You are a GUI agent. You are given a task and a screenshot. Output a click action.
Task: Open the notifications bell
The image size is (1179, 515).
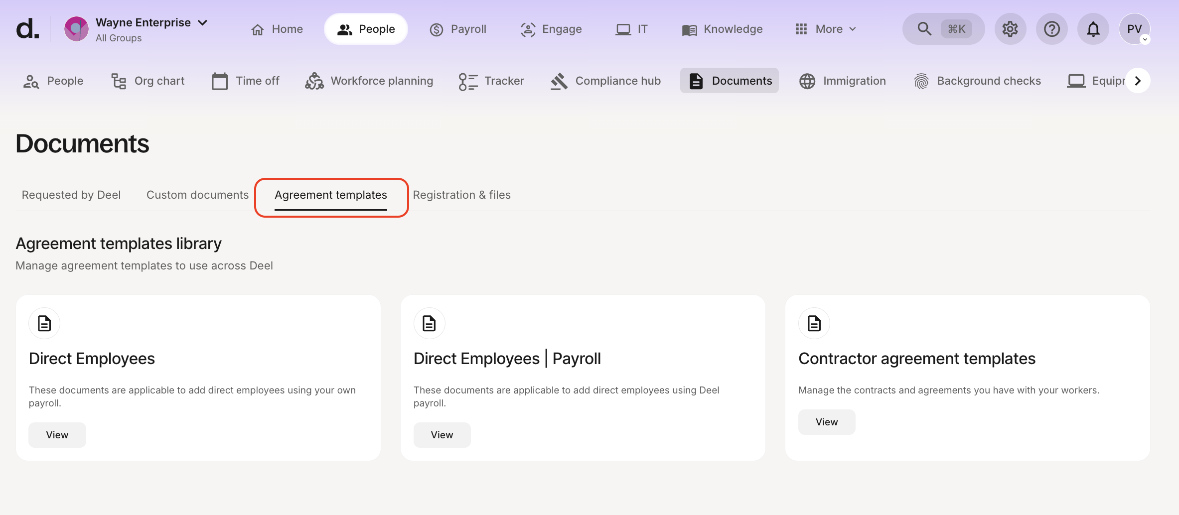point(1093,29)
